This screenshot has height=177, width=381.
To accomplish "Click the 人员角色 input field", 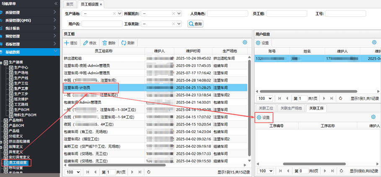I will point(227,14).
